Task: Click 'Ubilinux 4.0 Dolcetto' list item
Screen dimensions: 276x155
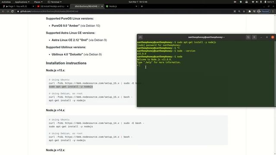Action: [x=77, y=55]
